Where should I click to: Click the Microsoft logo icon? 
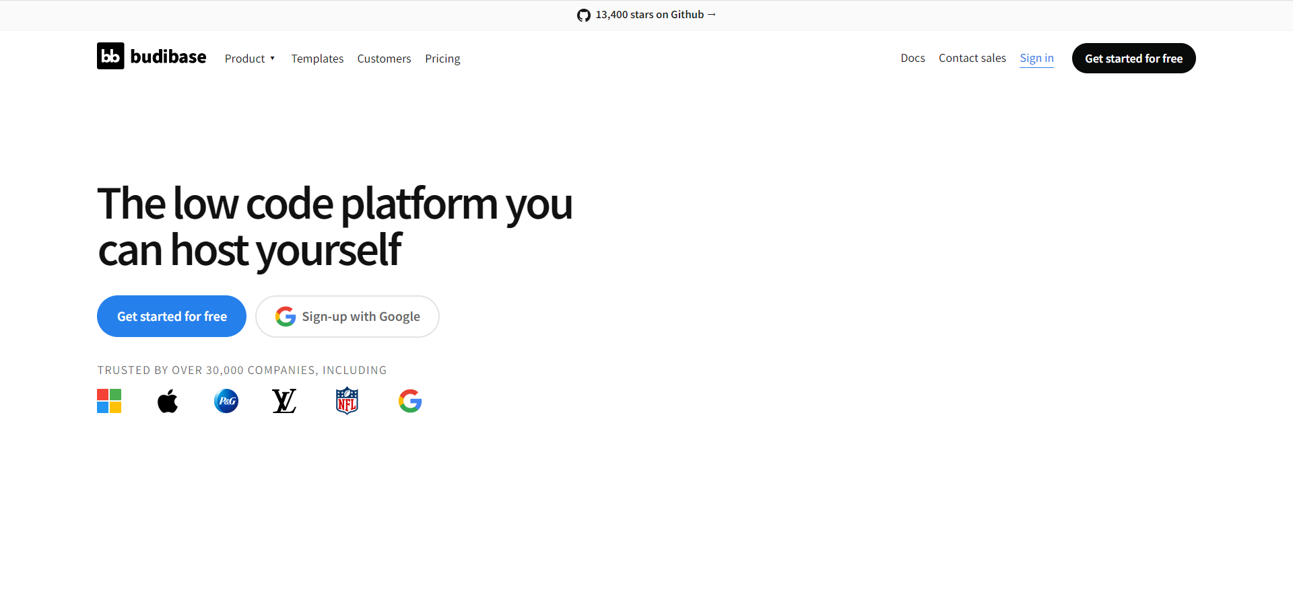pos(109,401)
